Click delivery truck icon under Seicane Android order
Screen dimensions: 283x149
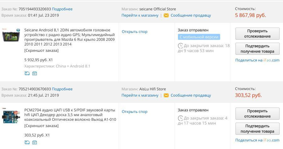click(x=27, y=73)
